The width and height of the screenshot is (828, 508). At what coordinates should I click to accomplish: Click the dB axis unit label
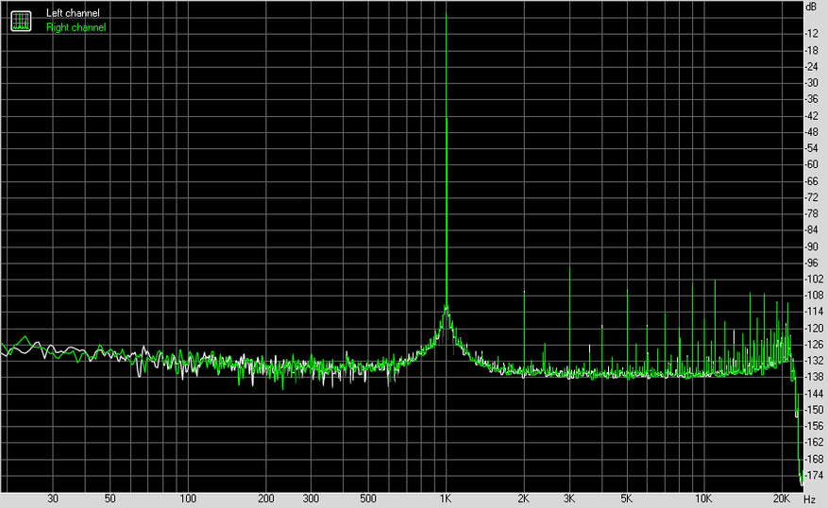pos(811,7)
